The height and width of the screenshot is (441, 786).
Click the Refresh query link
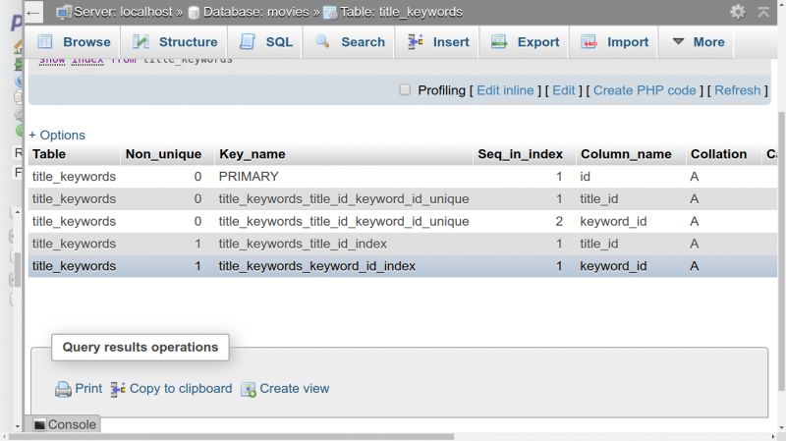pyautogui.click(x=737, y=90)
